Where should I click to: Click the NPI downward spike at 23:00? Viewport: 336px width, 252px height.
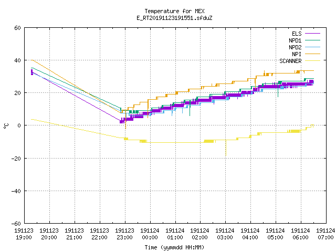pyautogui.click(x=125, y=120)
